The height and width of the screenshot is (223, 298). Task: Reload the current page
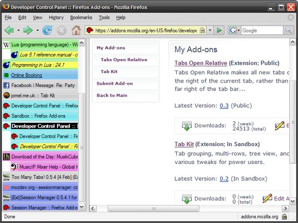[47, 30]
